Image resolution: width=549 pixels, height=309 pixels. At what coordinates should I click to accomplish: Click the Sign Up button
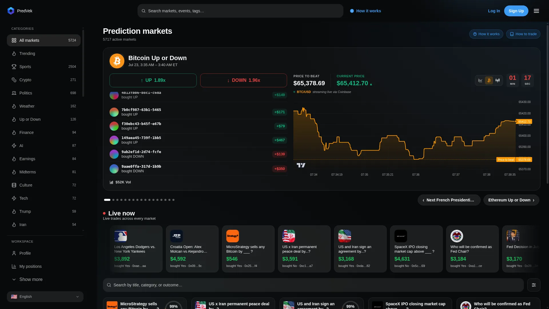[516, 11]
